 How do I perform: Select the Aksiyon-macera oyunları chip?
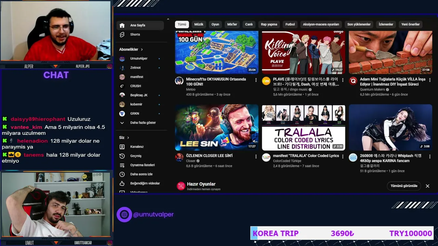click(321, 24)
